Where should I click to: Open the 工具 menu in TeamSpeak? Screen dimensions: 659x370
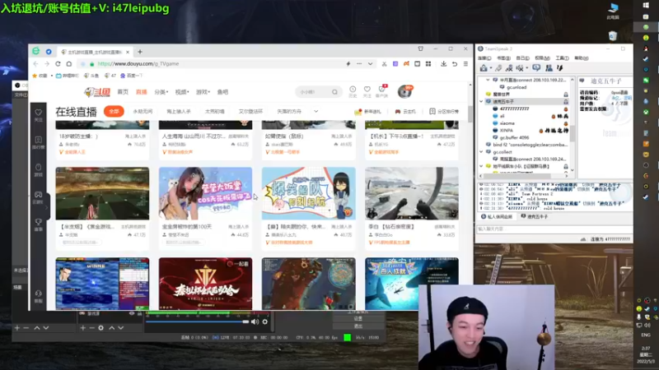click(562, 58)
